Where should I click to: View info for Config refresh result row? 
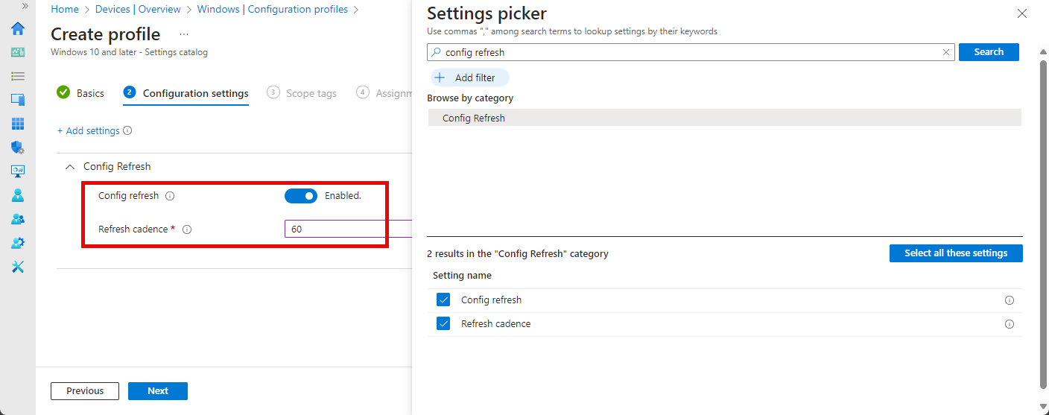pyautogui.click(x=1010, y=300)
